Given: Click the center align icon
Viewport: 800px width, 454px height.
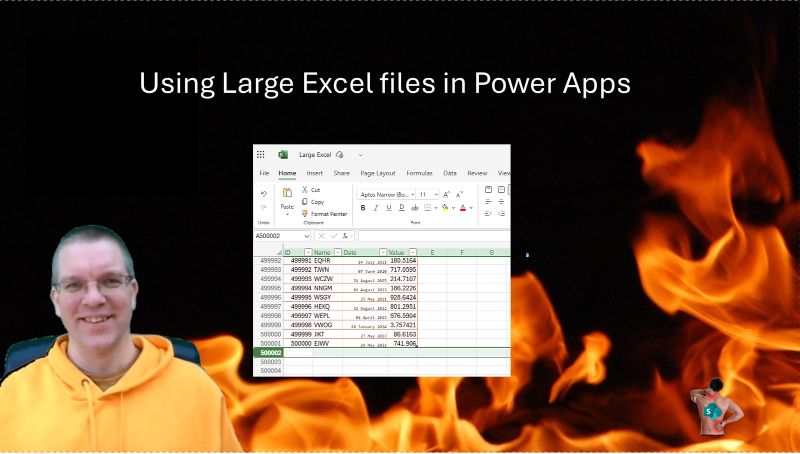Looking at the screenshot, I should pos(501,202).
